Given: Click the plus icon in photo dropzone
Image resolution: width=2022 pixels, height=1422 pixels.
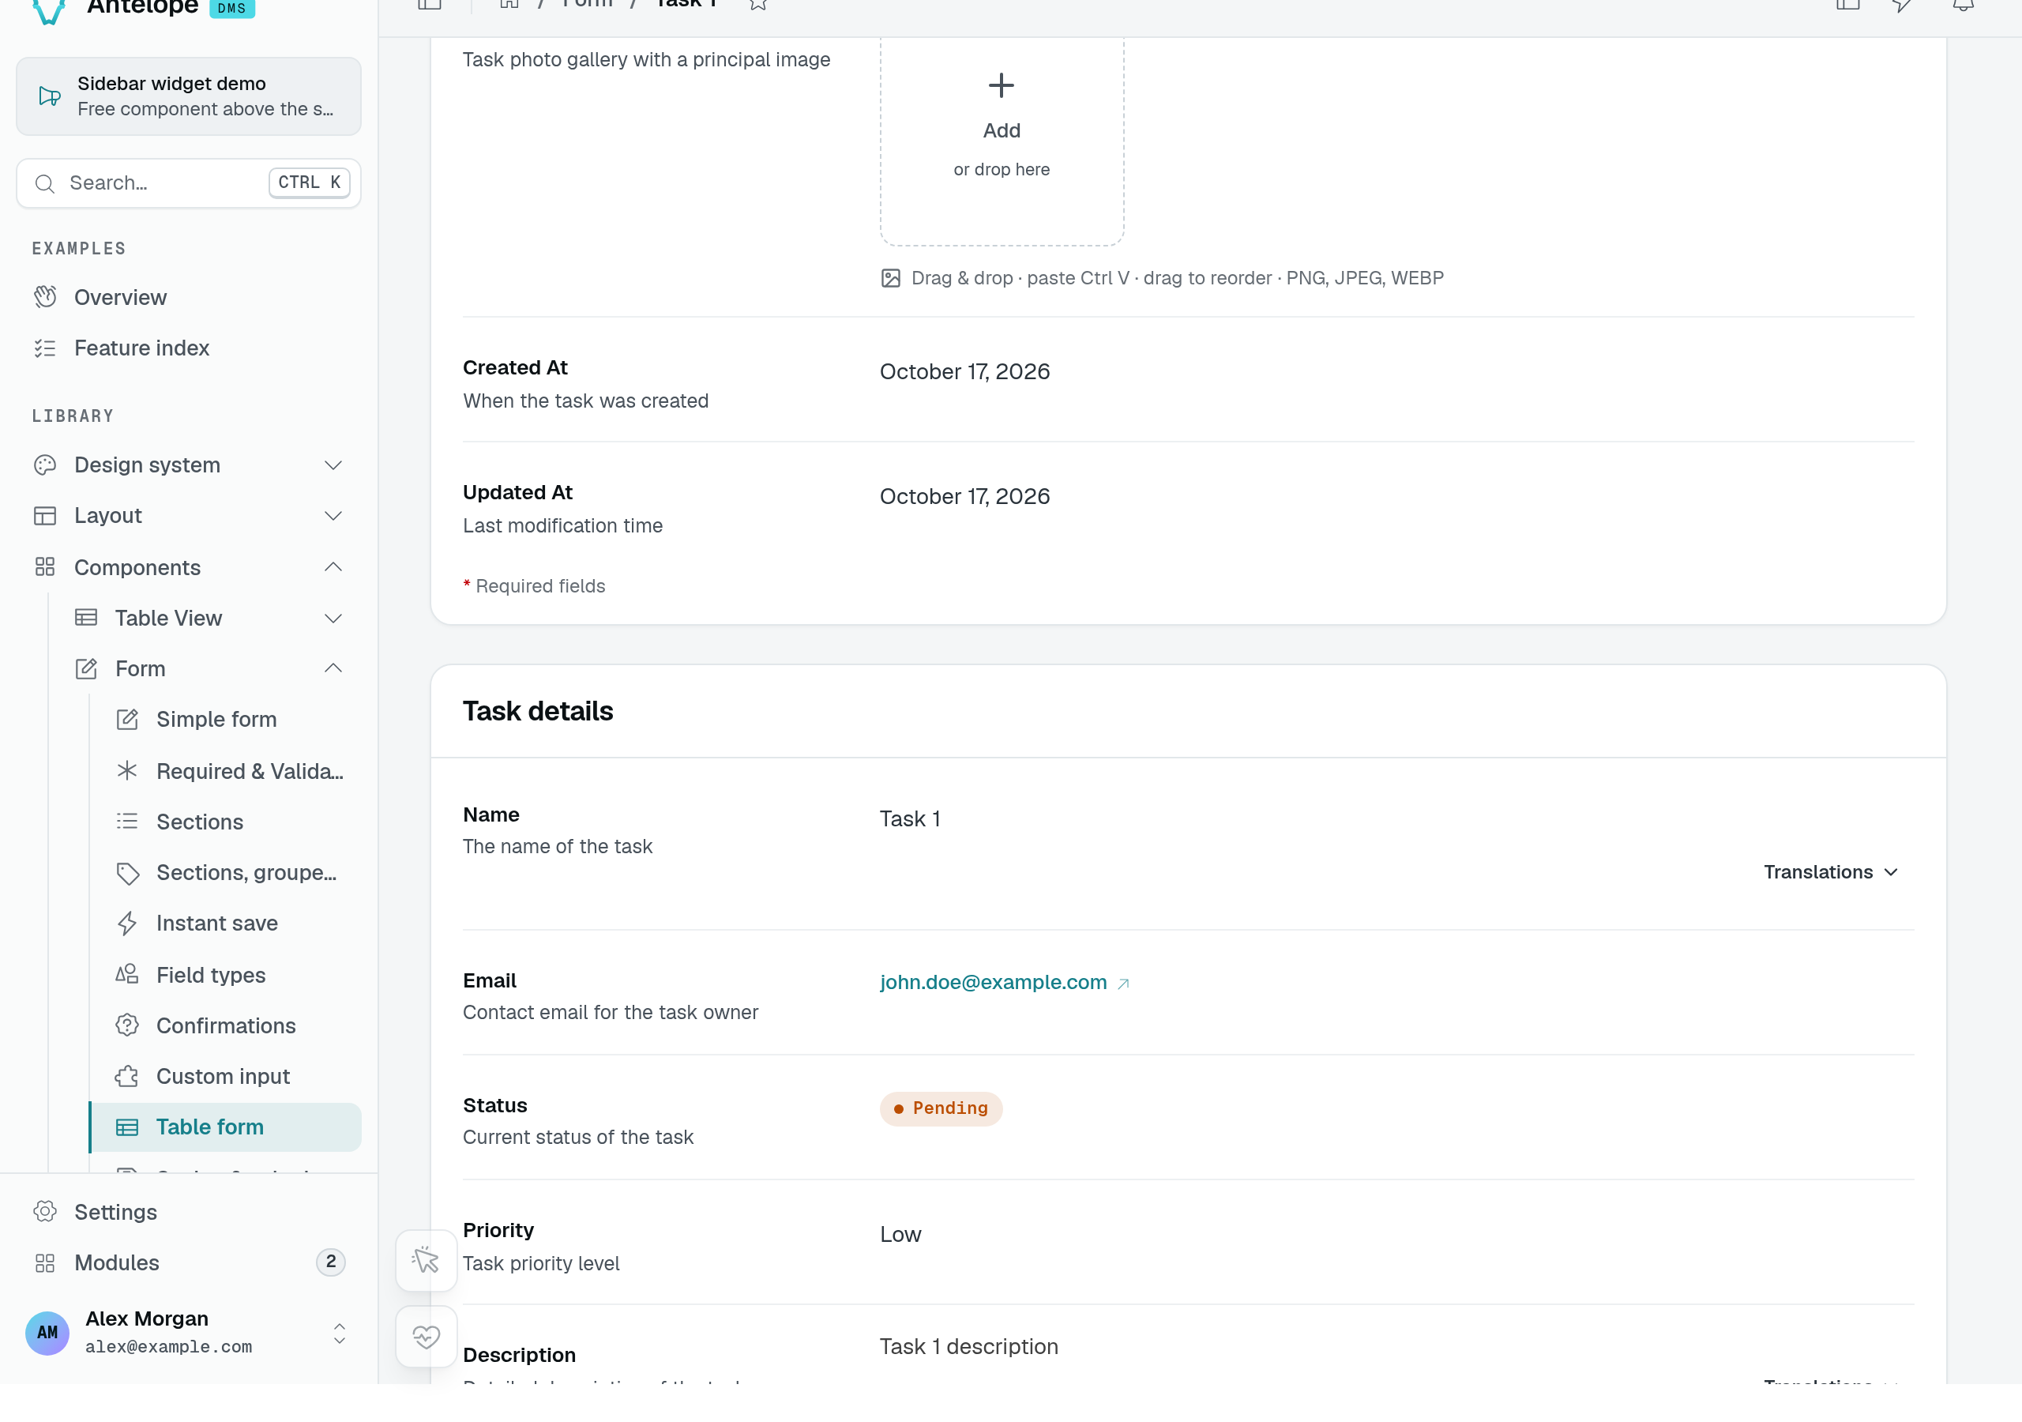Looking at the screenshot, I should [x=1002, y=85].
